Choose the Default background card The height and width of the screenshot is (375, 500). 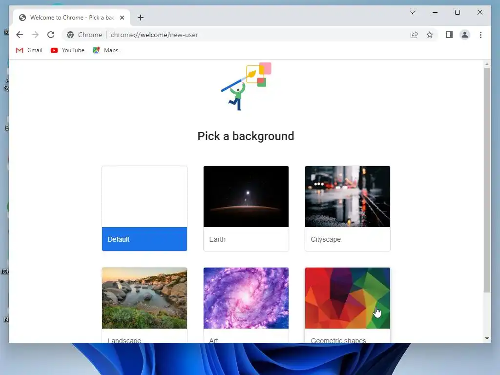(x=145, y=208)
